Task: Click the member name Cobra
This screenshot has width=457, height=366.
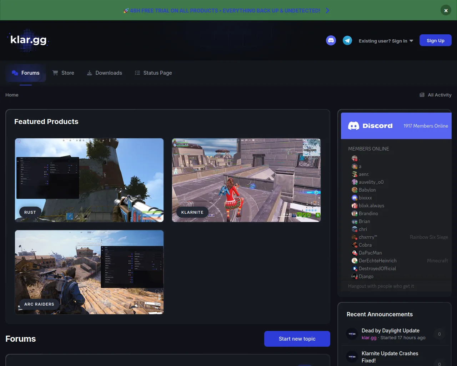Action: 365,245
